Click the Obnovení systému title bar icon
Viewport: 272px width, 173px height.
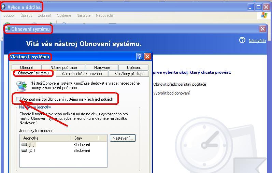[8, 29]
